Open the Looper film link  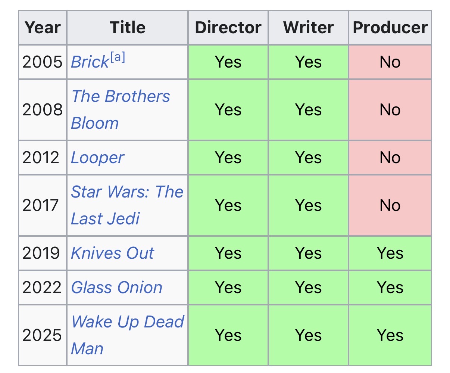(97, 158)
